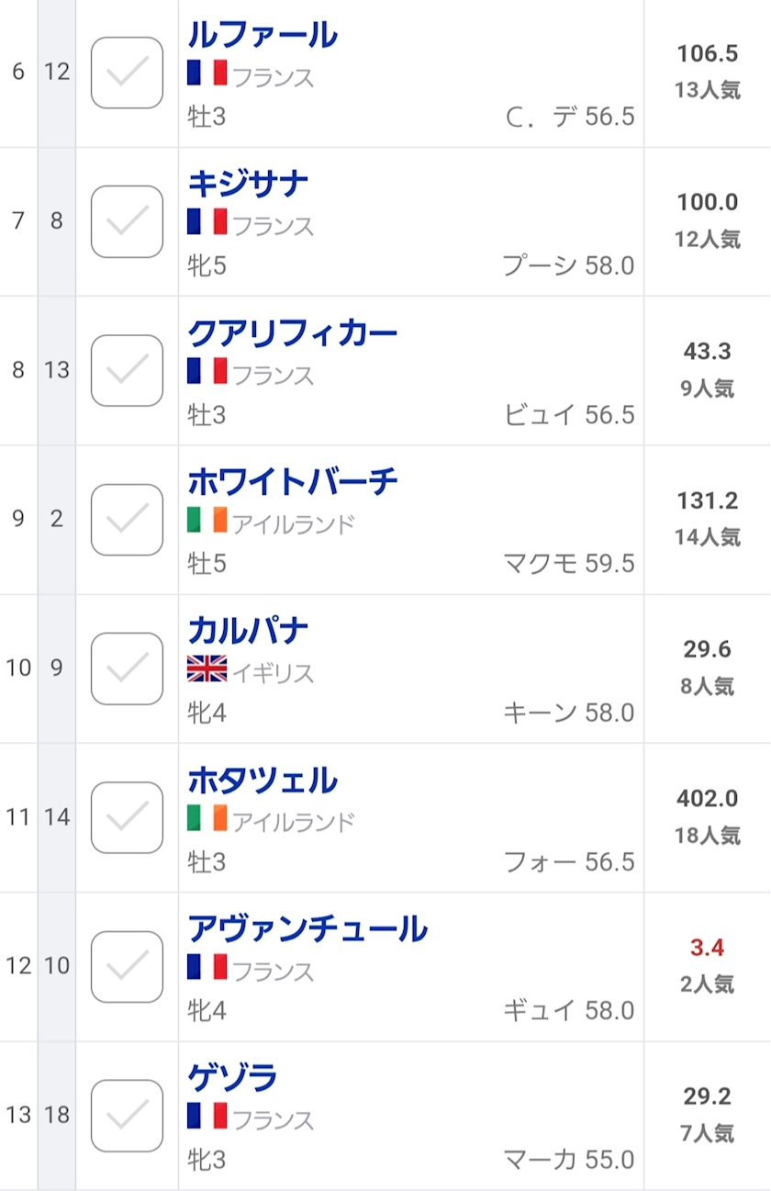Click the UK flag beside イギリス
The image size is (771, 1191).
[x=207, y=669]
